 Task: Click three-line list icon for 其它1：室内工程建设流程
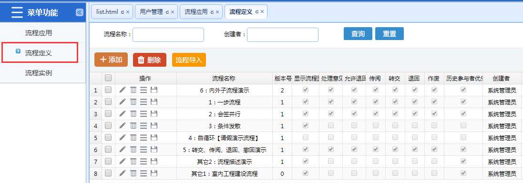click(x=144, y=173)
